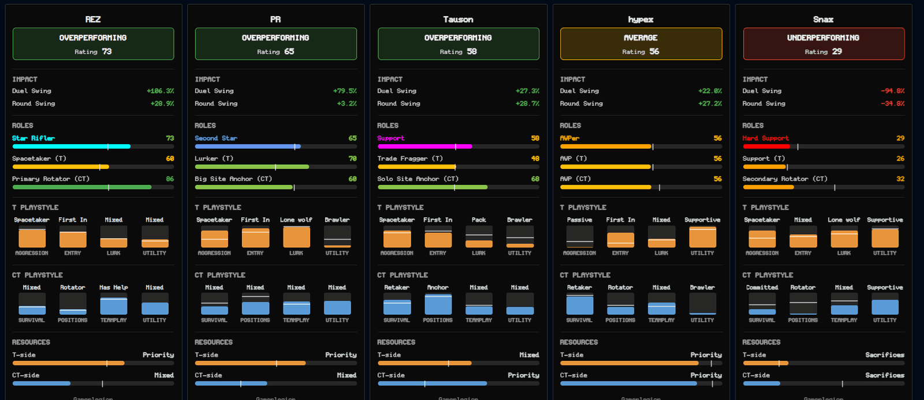This screenshot has width=924, height=400.
Task: Click Tauson's Pack lurk tile
Action: pos(479,237)
